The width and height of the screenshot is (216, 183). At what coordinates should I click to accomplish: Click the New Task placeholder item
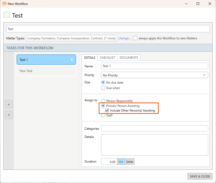click(x=46, y=71)
